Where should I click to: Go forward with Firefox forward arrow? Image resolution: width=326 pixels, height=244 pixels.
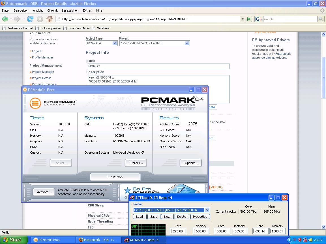pos(18,19)
